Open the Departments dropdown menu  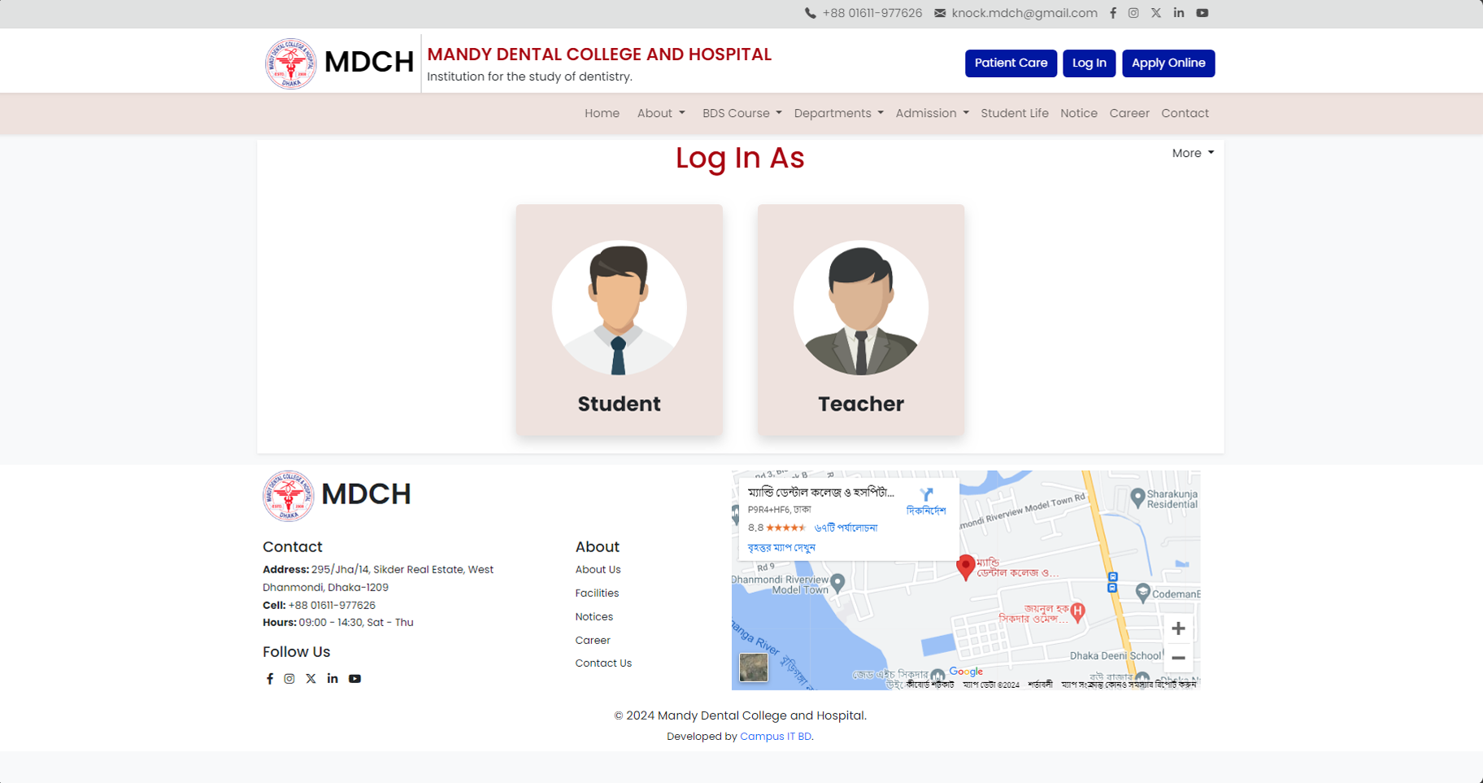point(838,114)
